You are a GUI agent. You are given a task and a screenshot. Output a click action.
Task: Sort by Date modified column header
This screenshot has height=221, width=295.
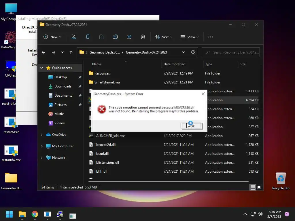174,64
